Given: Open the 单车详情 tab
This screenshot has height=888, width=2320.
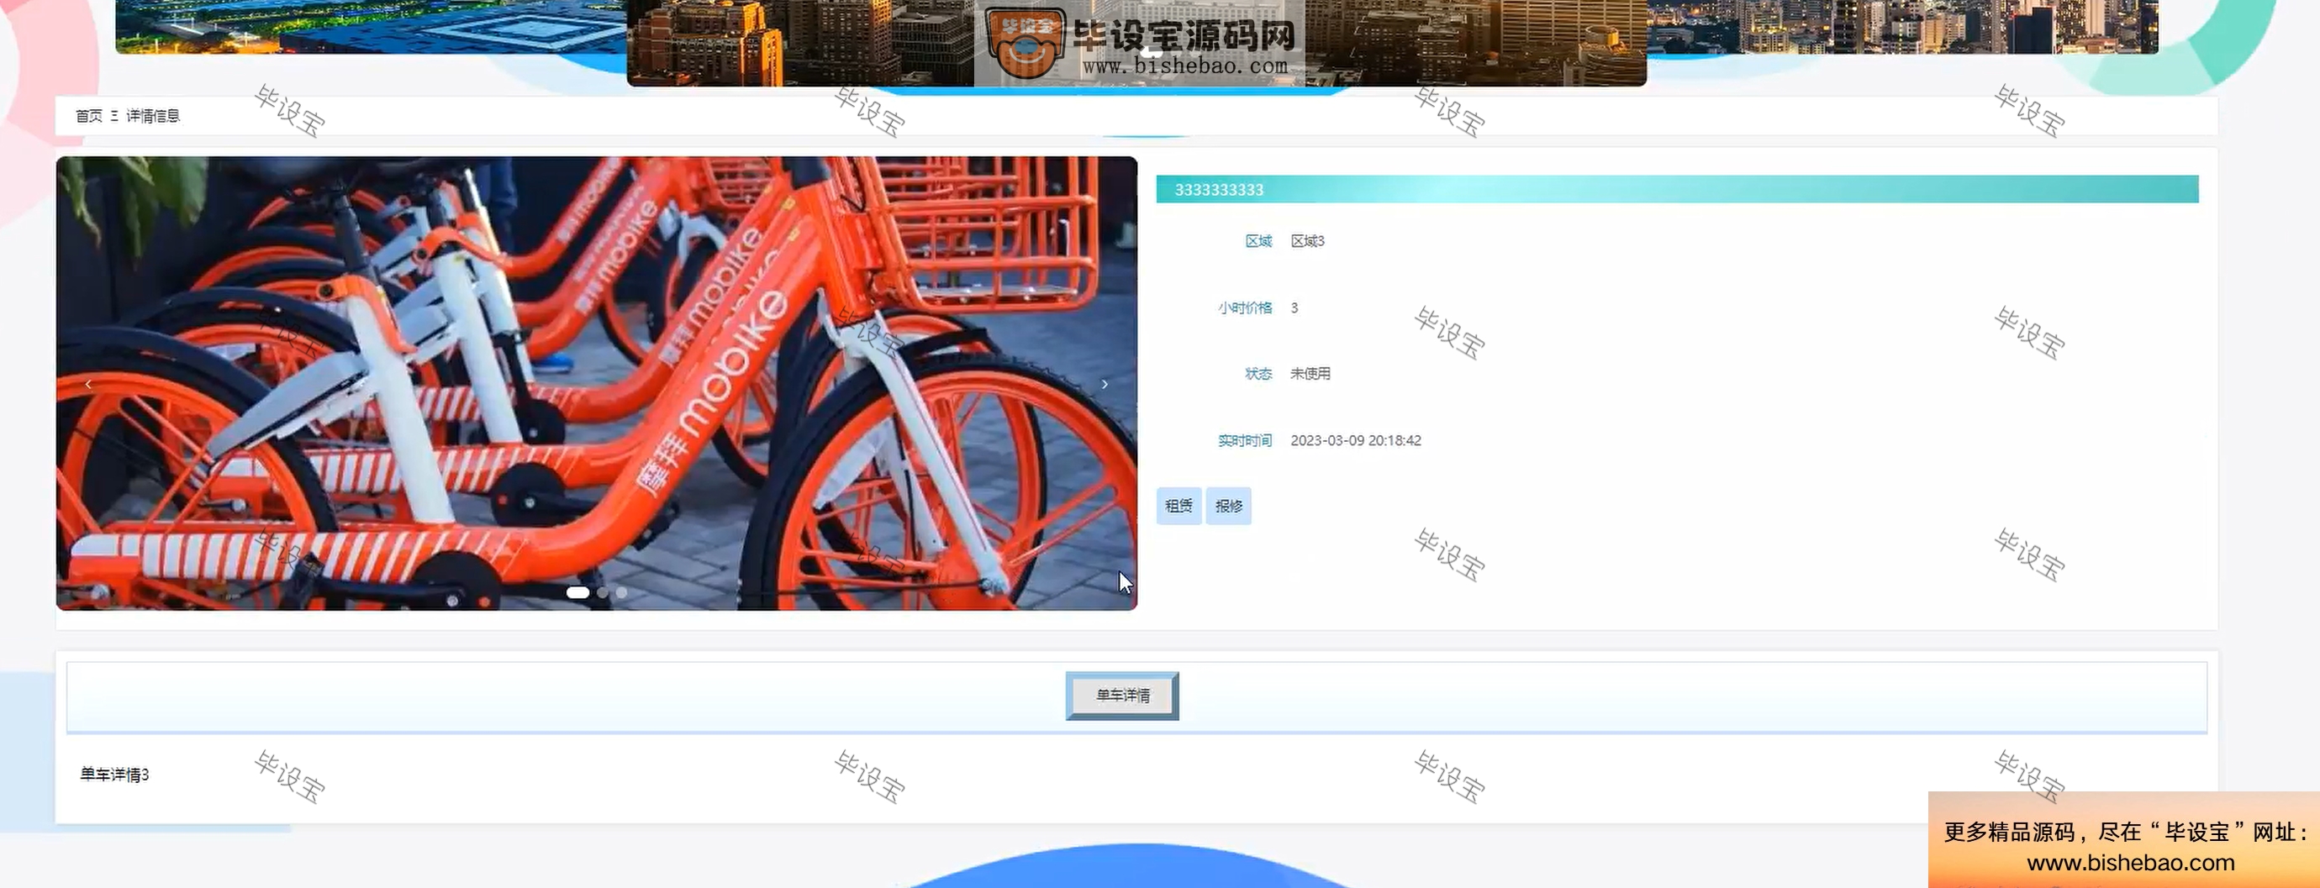Looking at the screenshot, I should click(x=1122, y=696).
